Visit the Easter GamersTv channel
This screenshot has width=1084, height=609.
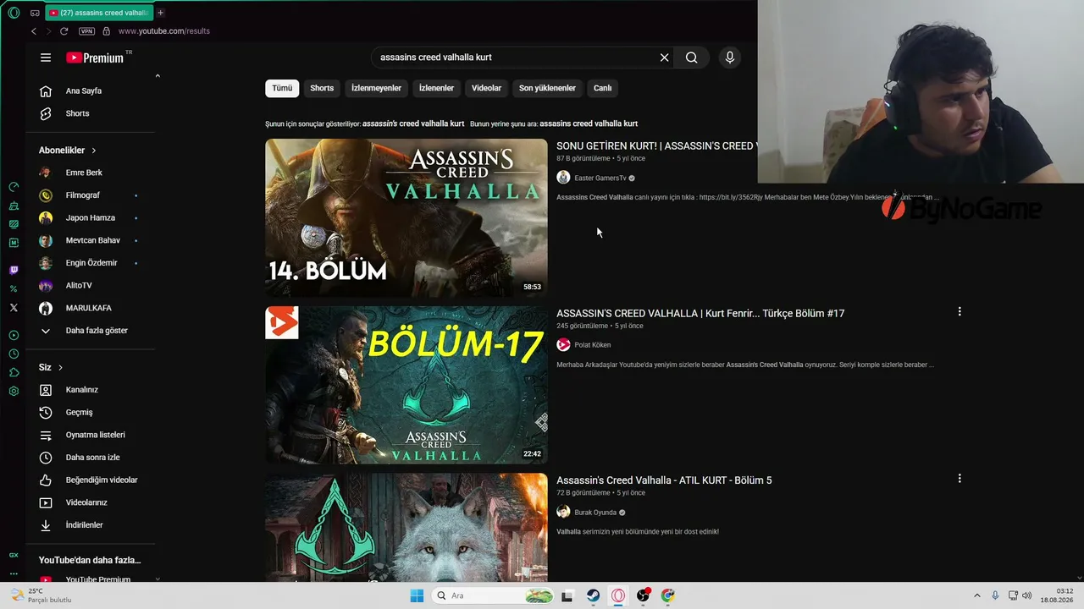pyautogui.click(x=600, y=178)
